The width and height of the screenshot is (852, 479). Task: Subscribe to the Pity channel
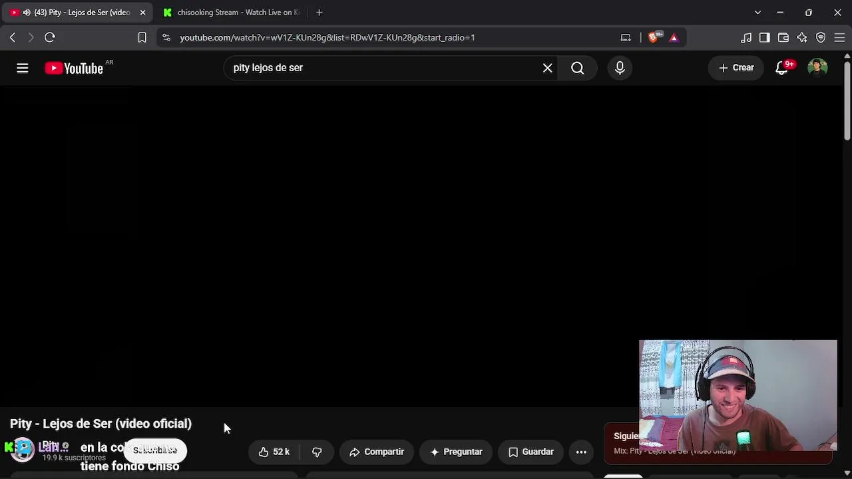(155, 450)
